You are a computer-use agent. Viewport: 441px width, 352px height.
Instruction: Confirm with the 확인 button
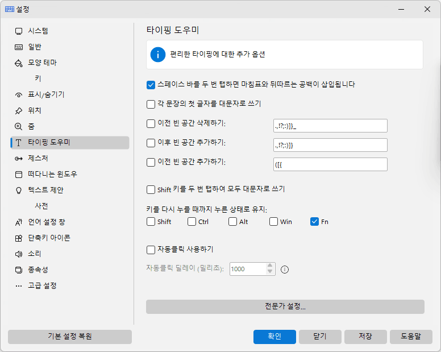coord(274,337)
